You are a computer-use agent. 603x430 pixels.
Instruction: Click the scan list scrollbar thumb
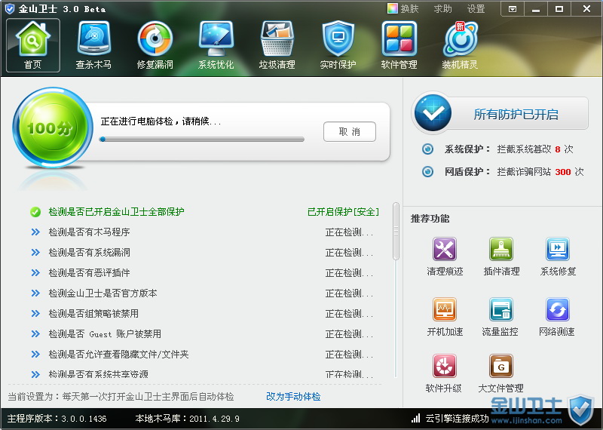pyautogui.click(x=396, y=231)
